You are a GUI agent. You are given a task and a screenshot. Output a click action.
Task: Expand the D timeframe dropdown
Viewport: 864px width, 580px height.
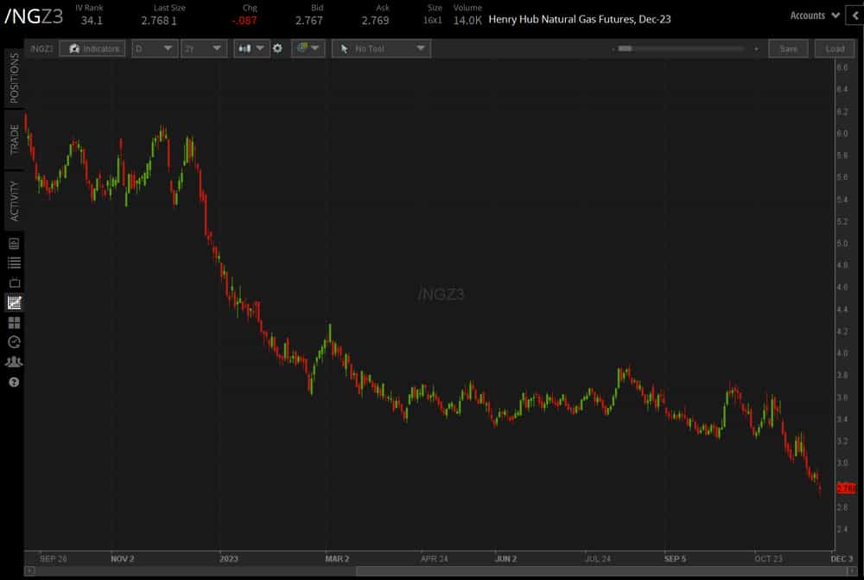coord(155,49)
